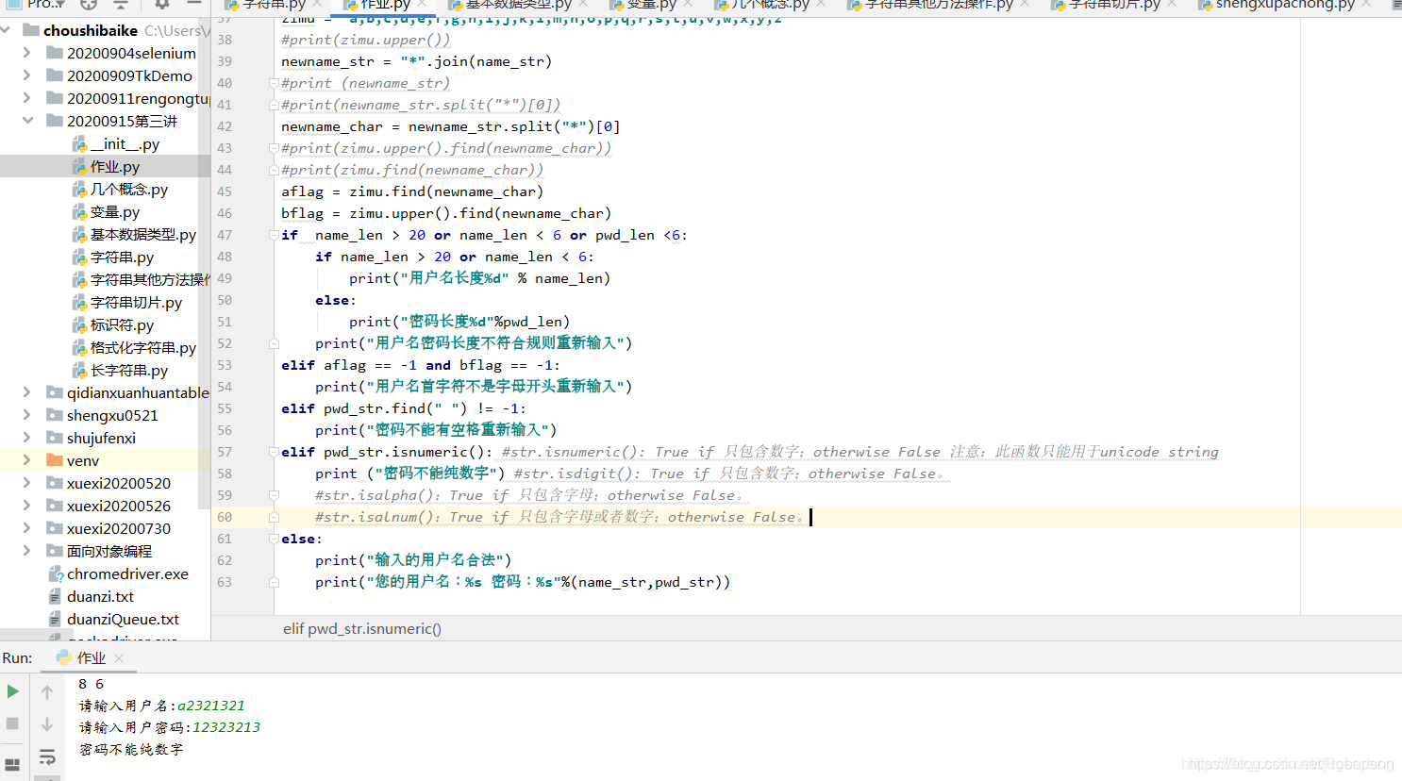Image resolution: width=1402 pixels, height=781 pixels.
Task: Click the locate-opened-file target icon
Action: pyautogui.click(x=89, y=4)
